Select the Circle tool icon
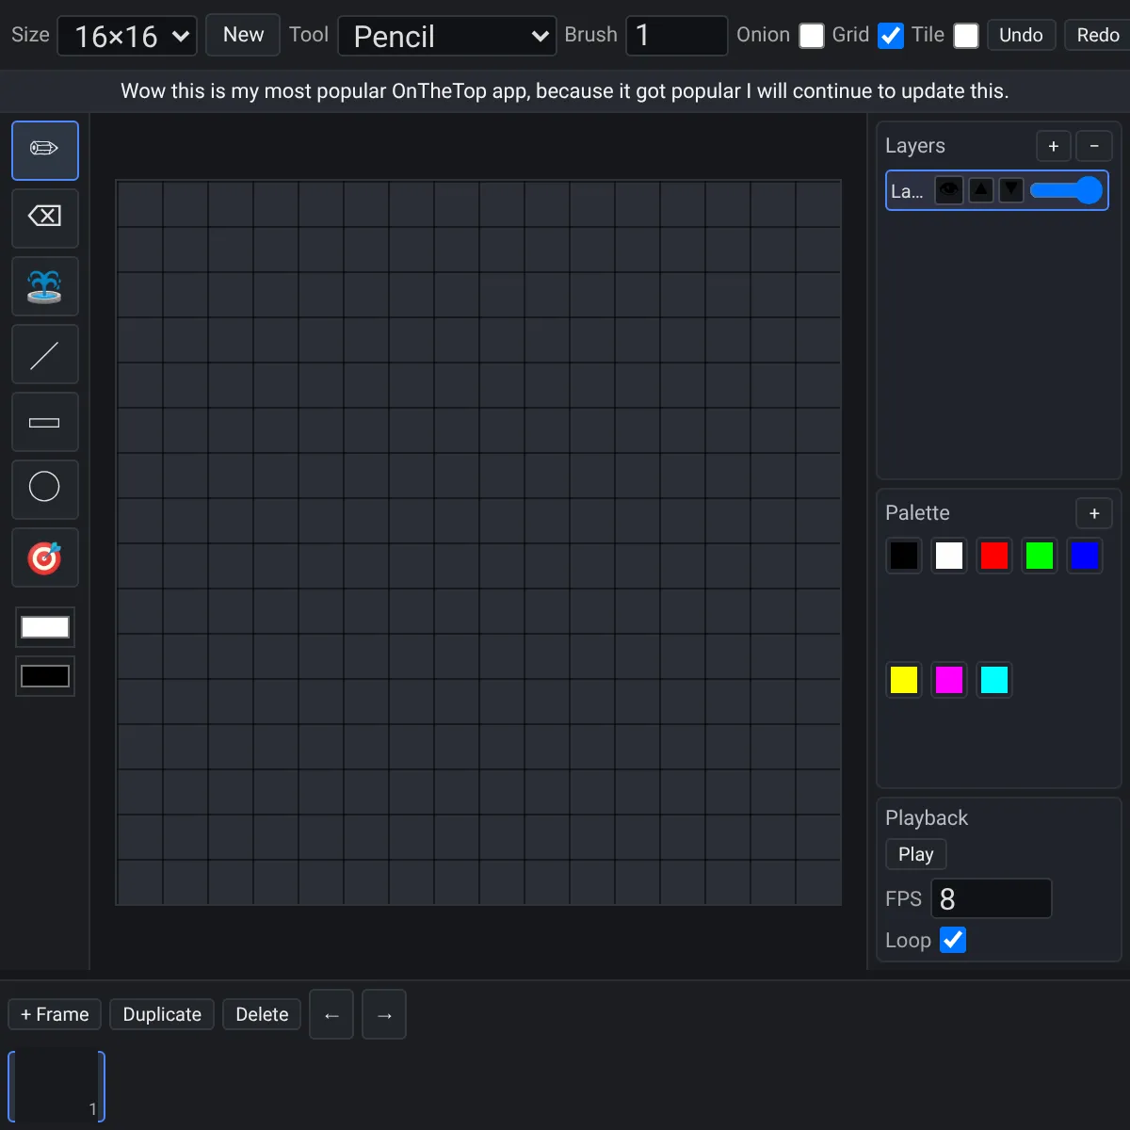This screenshot has width=1130, height=1130. (45, 490)
